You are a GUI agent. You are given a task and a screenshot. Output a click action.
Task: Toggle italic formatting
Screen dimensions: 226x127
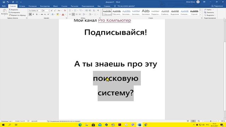tap(33, 14)
